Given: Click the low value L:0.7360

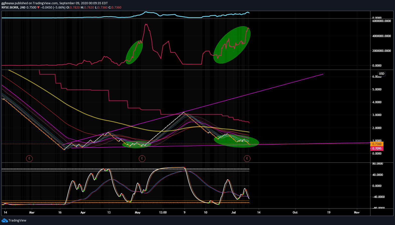Looking at the screenshot, I should pos(101,8).
